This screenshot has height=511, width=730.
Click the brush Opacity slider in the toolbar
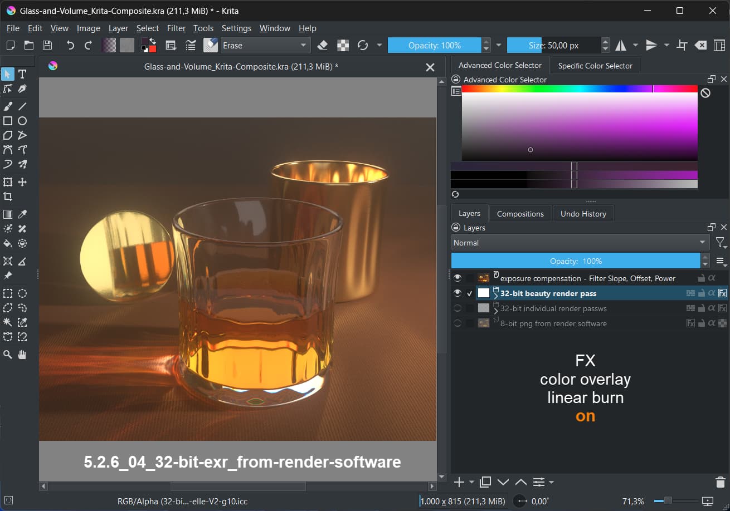coord(434,46)
